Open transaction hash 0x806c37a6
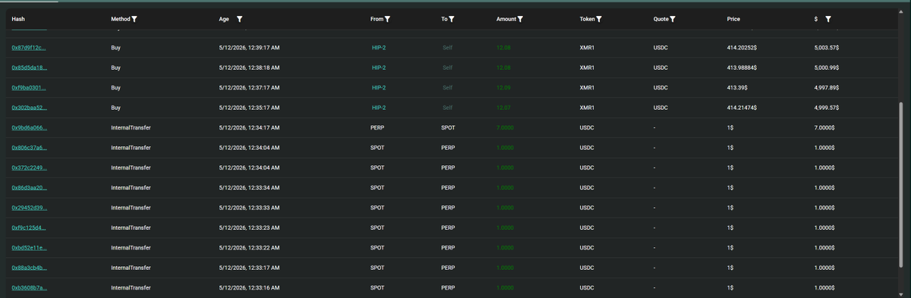Screen dimensions: 911x298 [x=29, y=148]
